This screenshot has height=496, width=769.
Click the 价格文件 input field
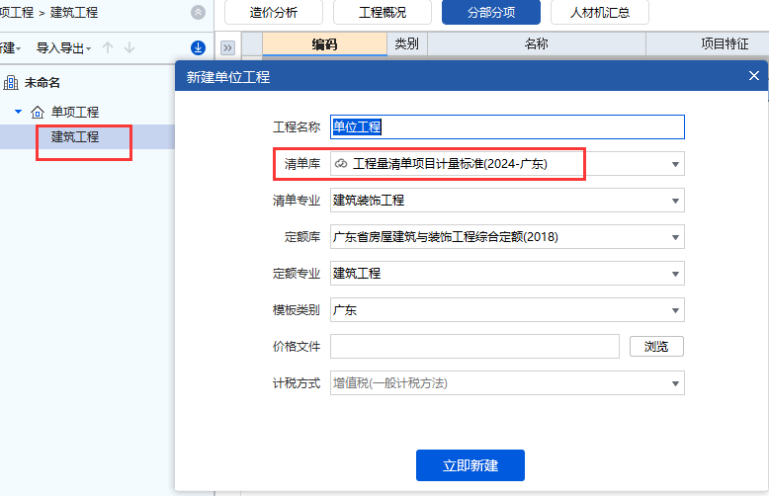pyautogui.click(x=474, y=347)
